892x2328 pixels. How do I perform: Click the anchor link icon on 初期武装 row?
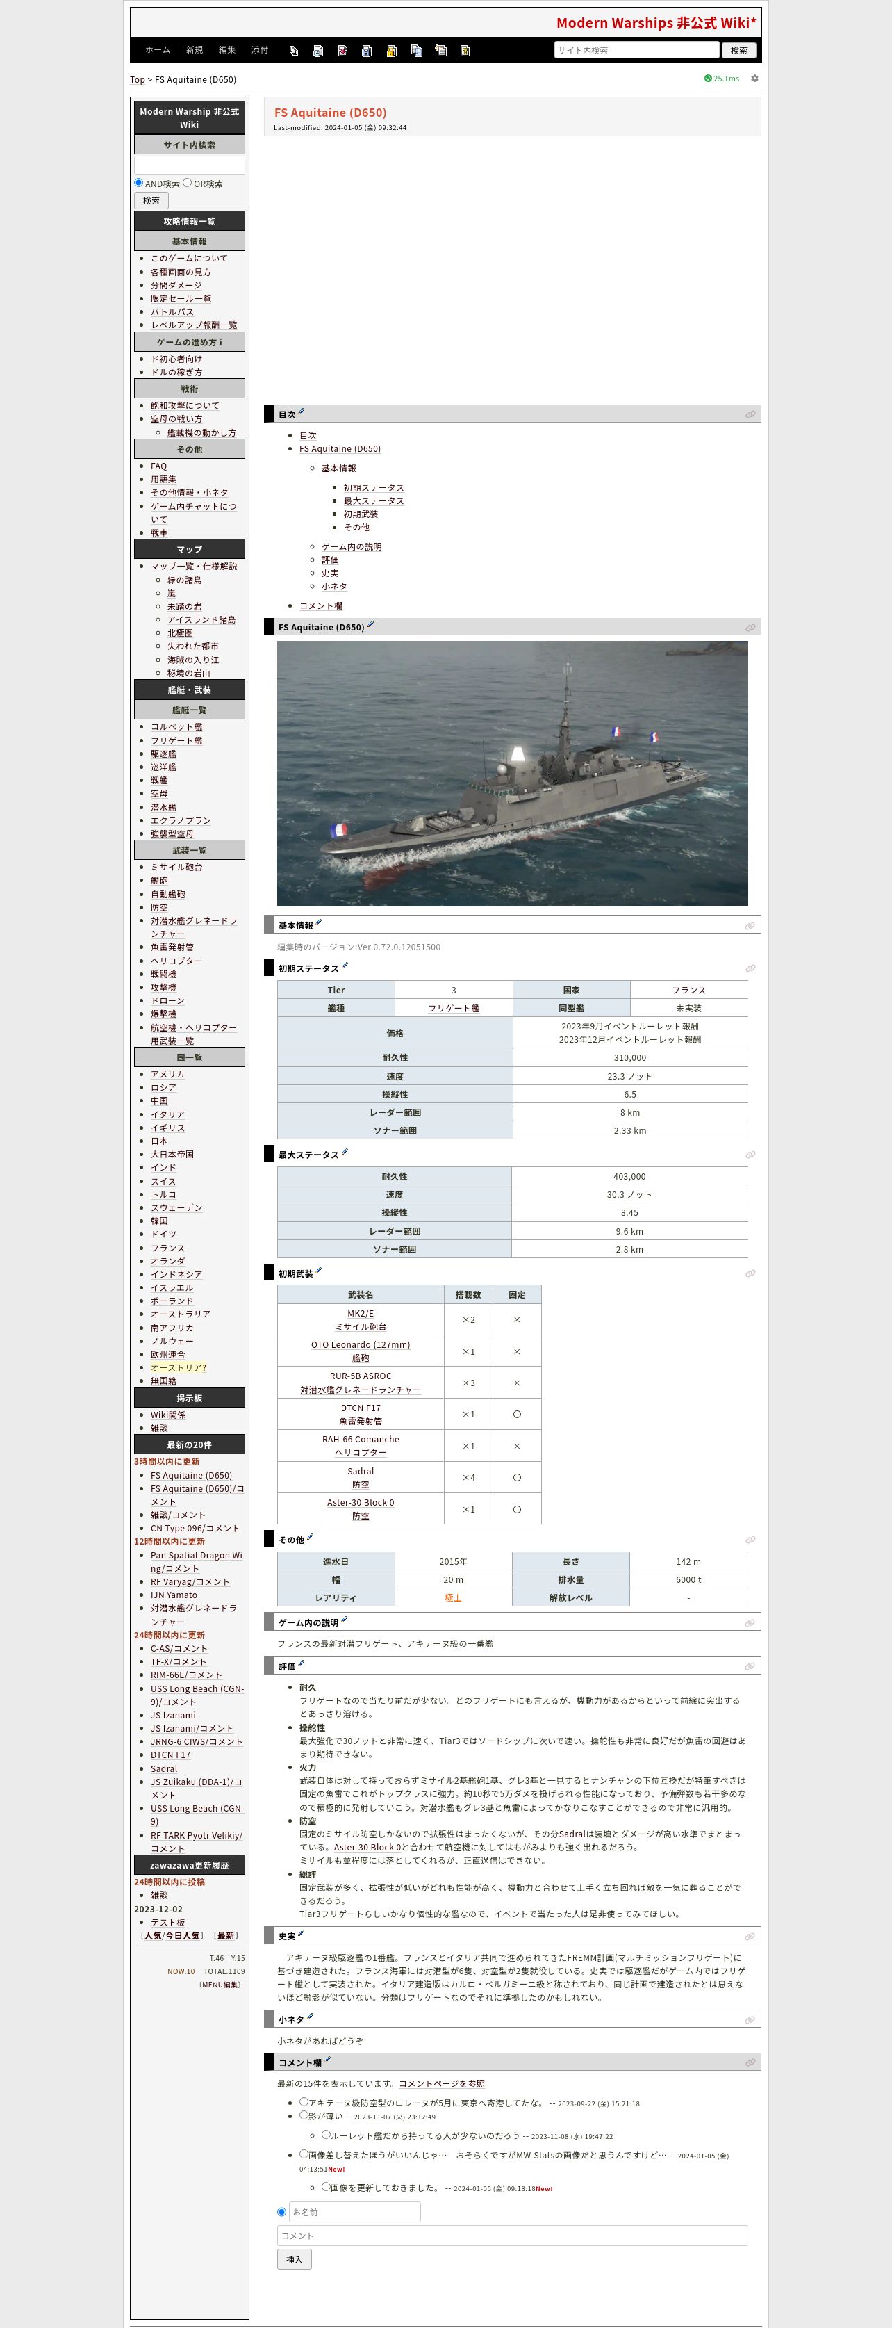pos(750,1273)
